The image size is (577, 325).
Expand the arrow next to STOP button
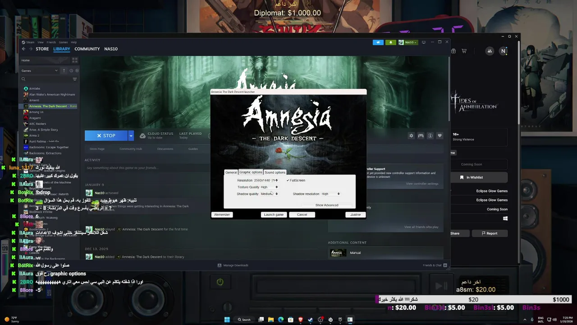point(131,135)
